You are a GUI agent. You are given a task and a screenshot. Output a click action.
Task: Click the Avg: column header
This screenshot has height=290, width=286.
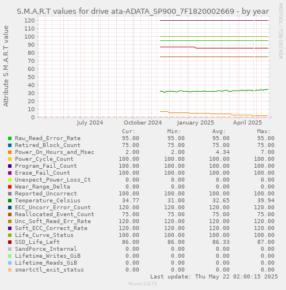219,131
